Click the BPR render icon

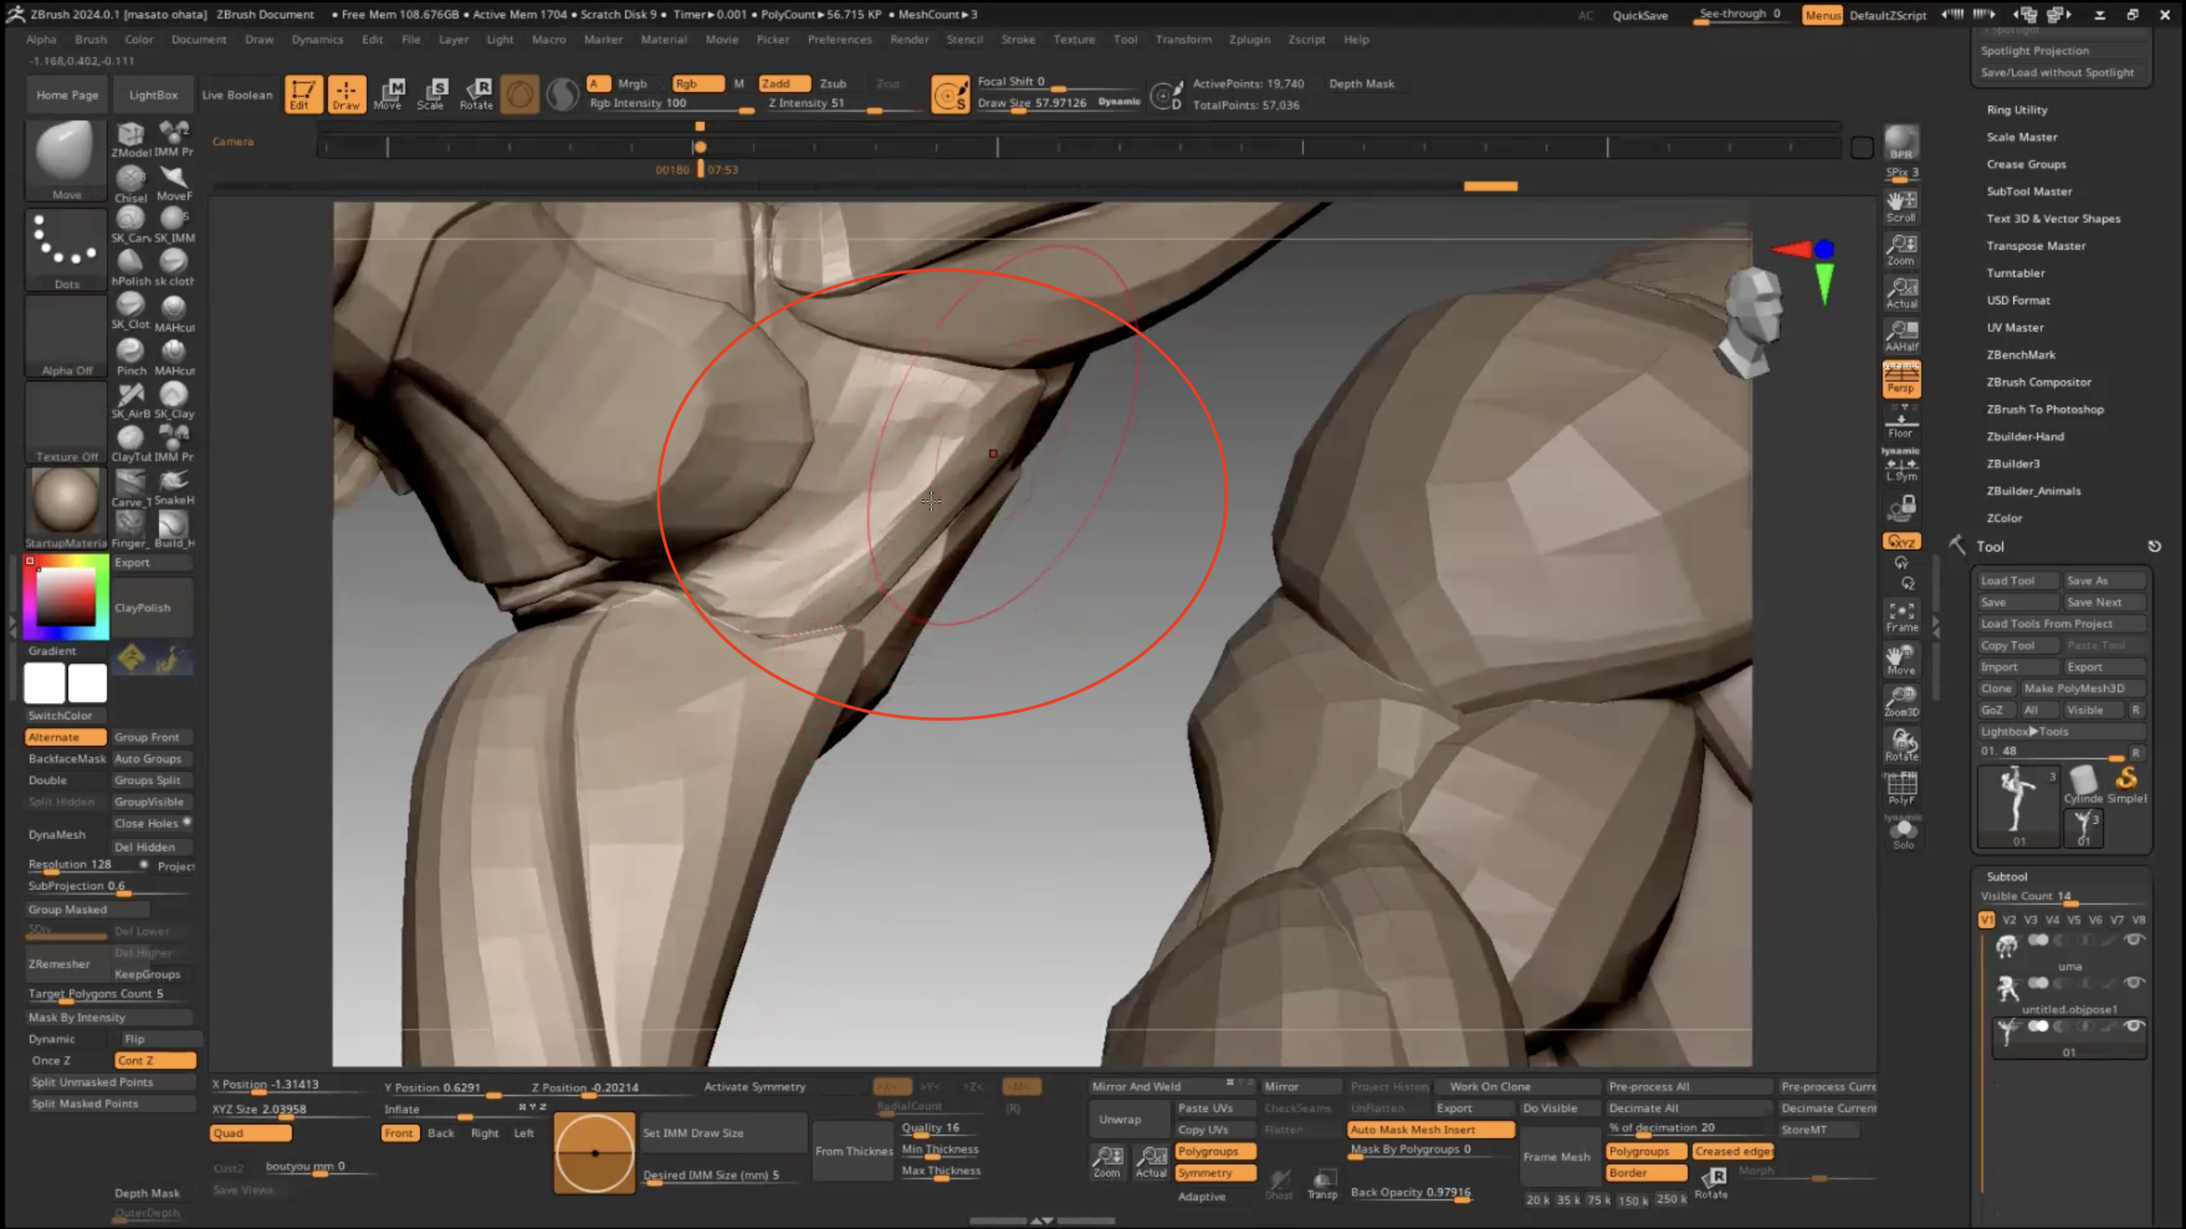tap(1901, 142)
